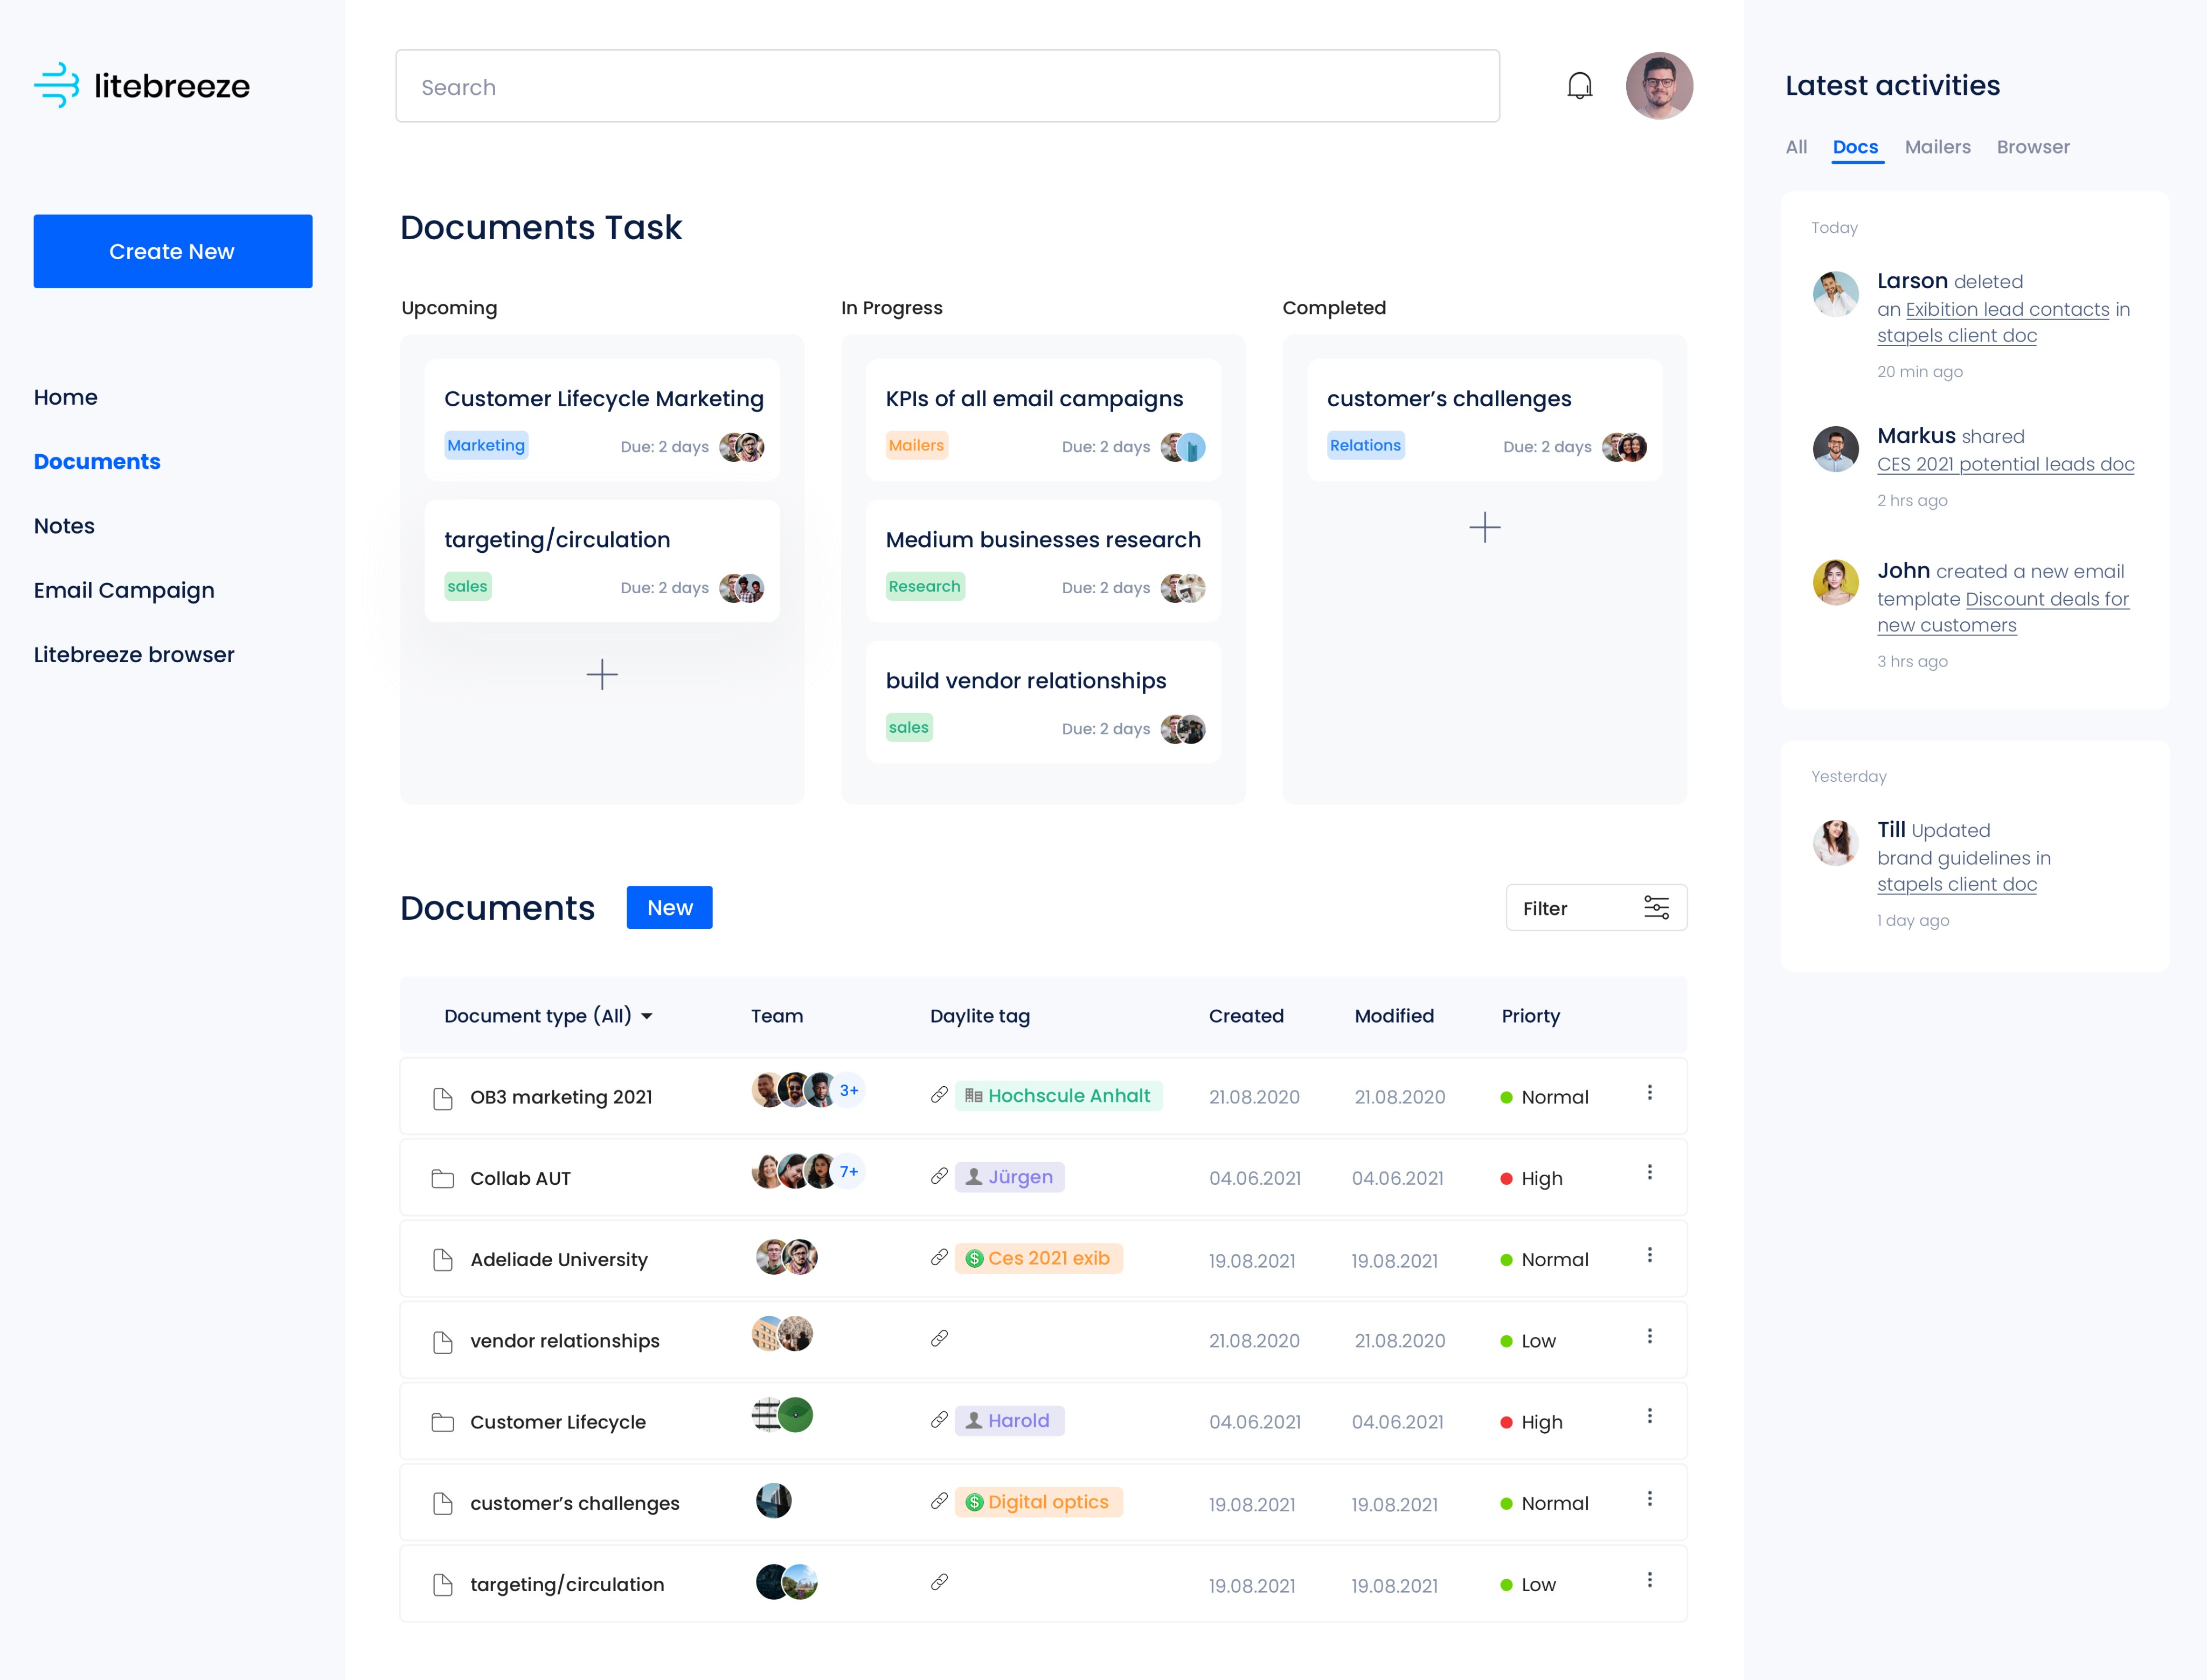The image size is (2207, 1680).
Task: Open Email Campaign in the sidebar
Action: point(124,590)
